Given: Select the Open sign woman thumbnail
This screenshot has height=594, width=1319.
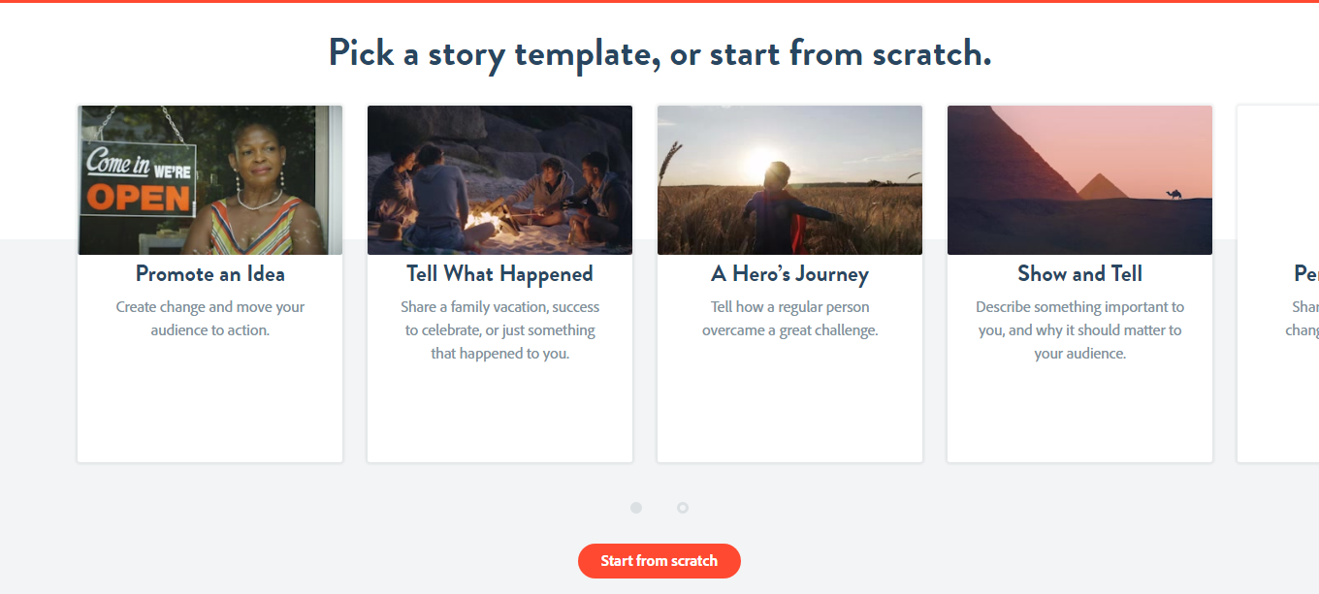Looking at the screenshot, I should pyautogui.click(x=210, y=180).
